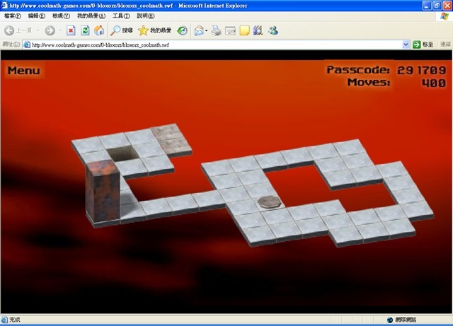This screenshot has height=326, width=453.
Task: Open the History clock icon
Action: (x=183, y=30)
